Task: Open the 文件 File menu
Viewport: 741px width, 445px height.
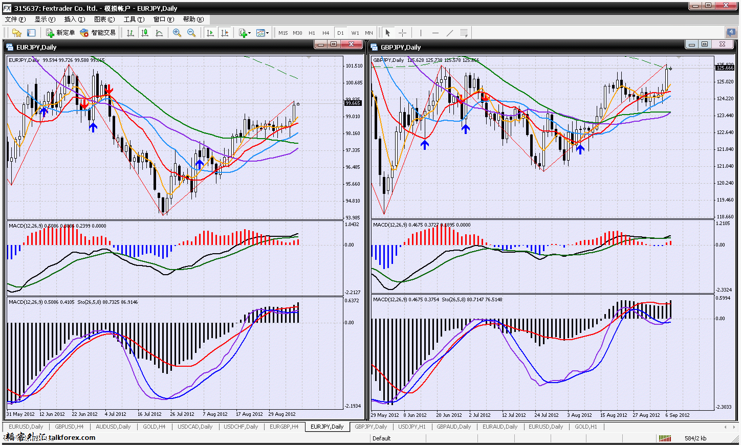Action: [15, 19]
